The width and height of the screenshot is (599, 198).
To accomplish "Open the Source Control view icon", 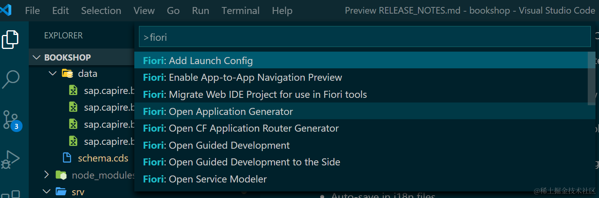I will [x=10, y=120].
